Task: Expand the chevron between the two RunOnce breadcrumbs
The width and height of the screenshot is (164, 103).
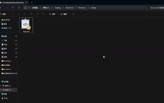Action: tap(76, 8)
